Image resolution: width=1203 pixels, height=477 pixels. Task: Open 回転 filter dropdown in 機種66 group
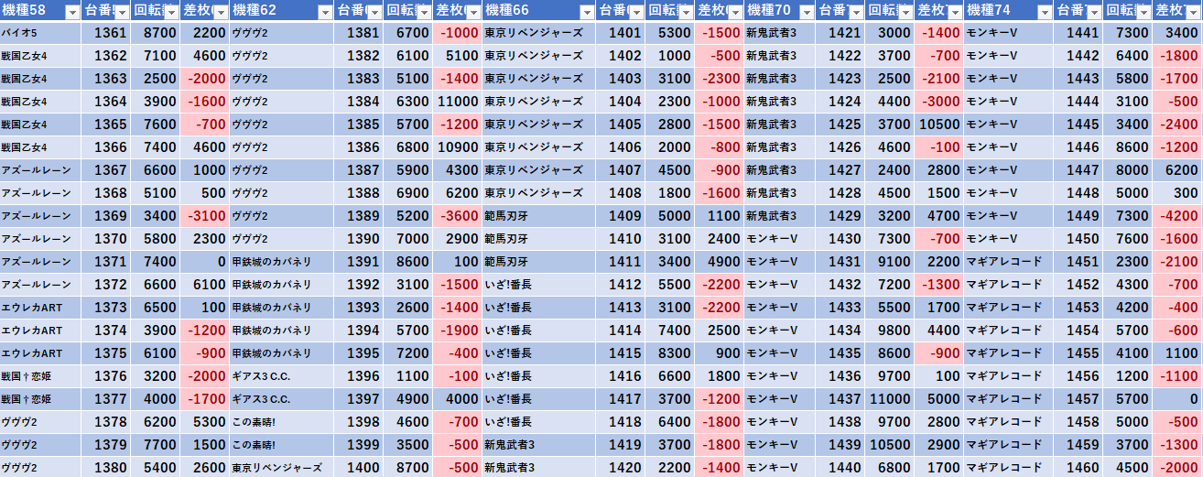click(685, 12)
